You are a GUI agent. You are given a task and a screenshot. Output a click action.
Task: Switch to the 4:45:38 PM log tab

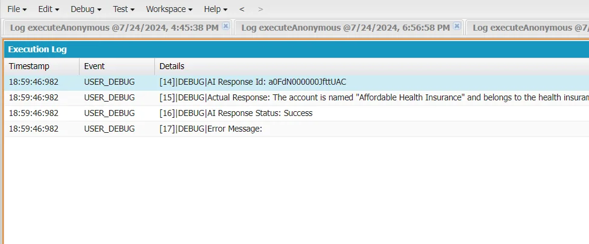pyautogui.click(x=114, y=28)
